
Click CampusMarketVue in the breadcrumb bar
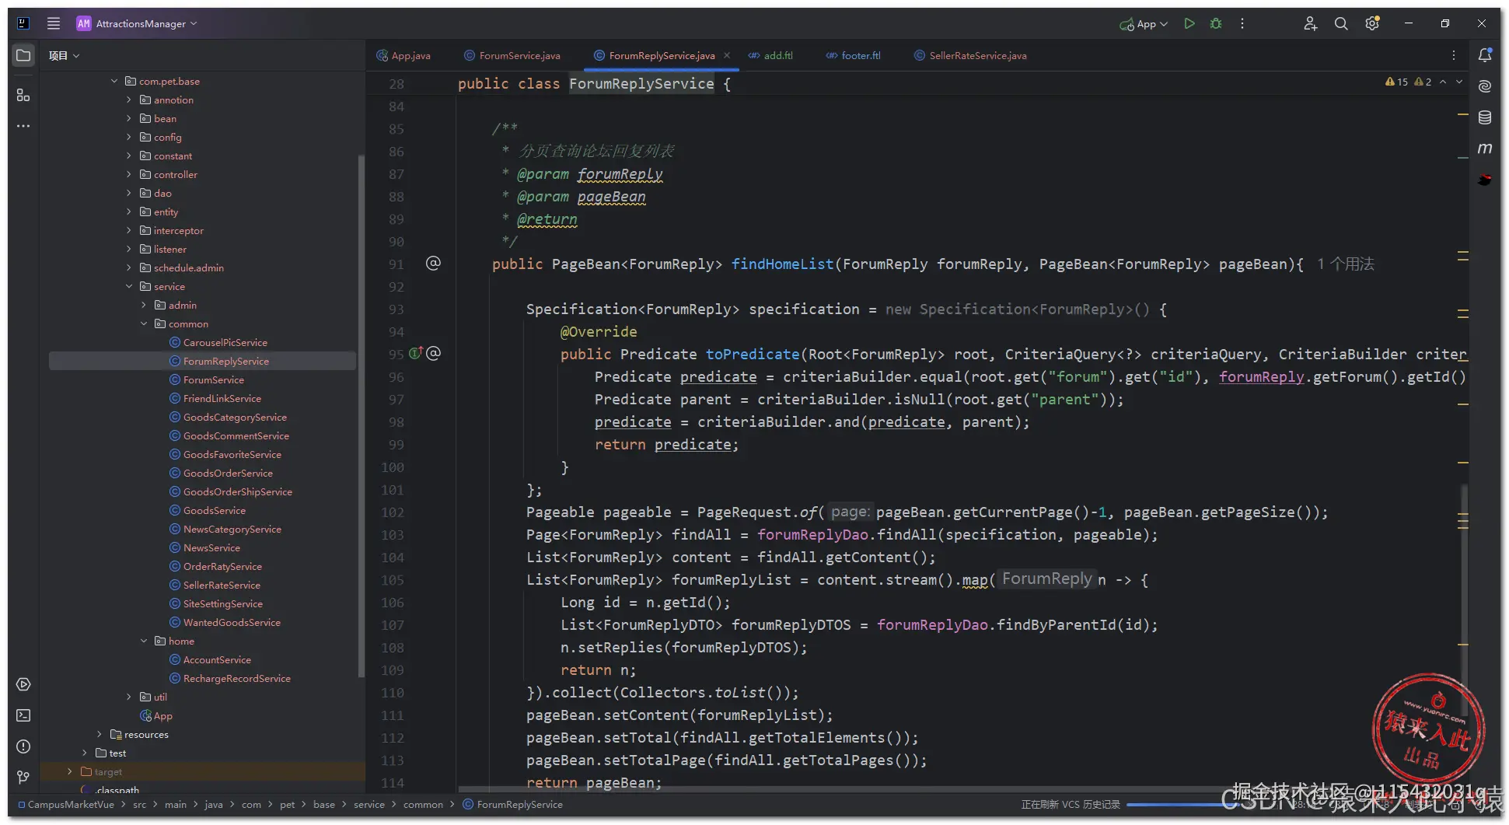[71, 805]
